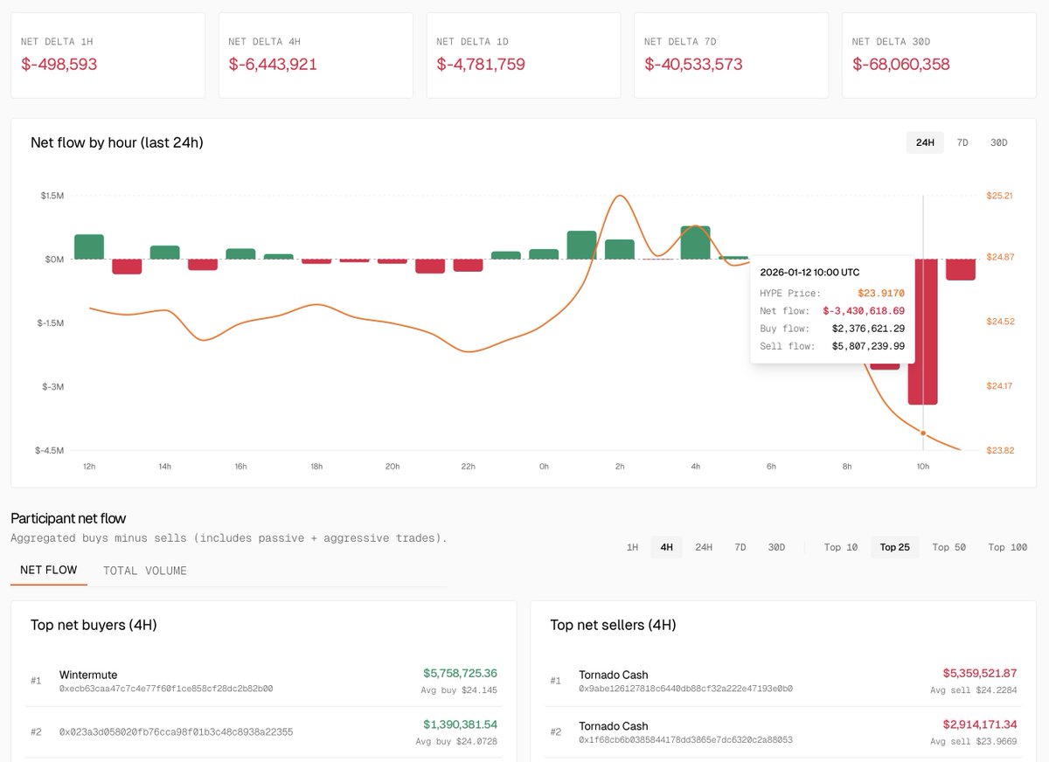Click the Avg buy $24.145 label
The image size is (1049, 762).
click(459, 689)
